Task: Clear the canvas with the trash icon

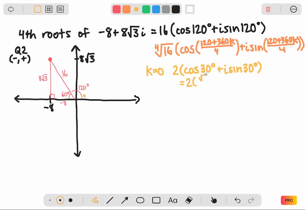Action: (268, 9)
